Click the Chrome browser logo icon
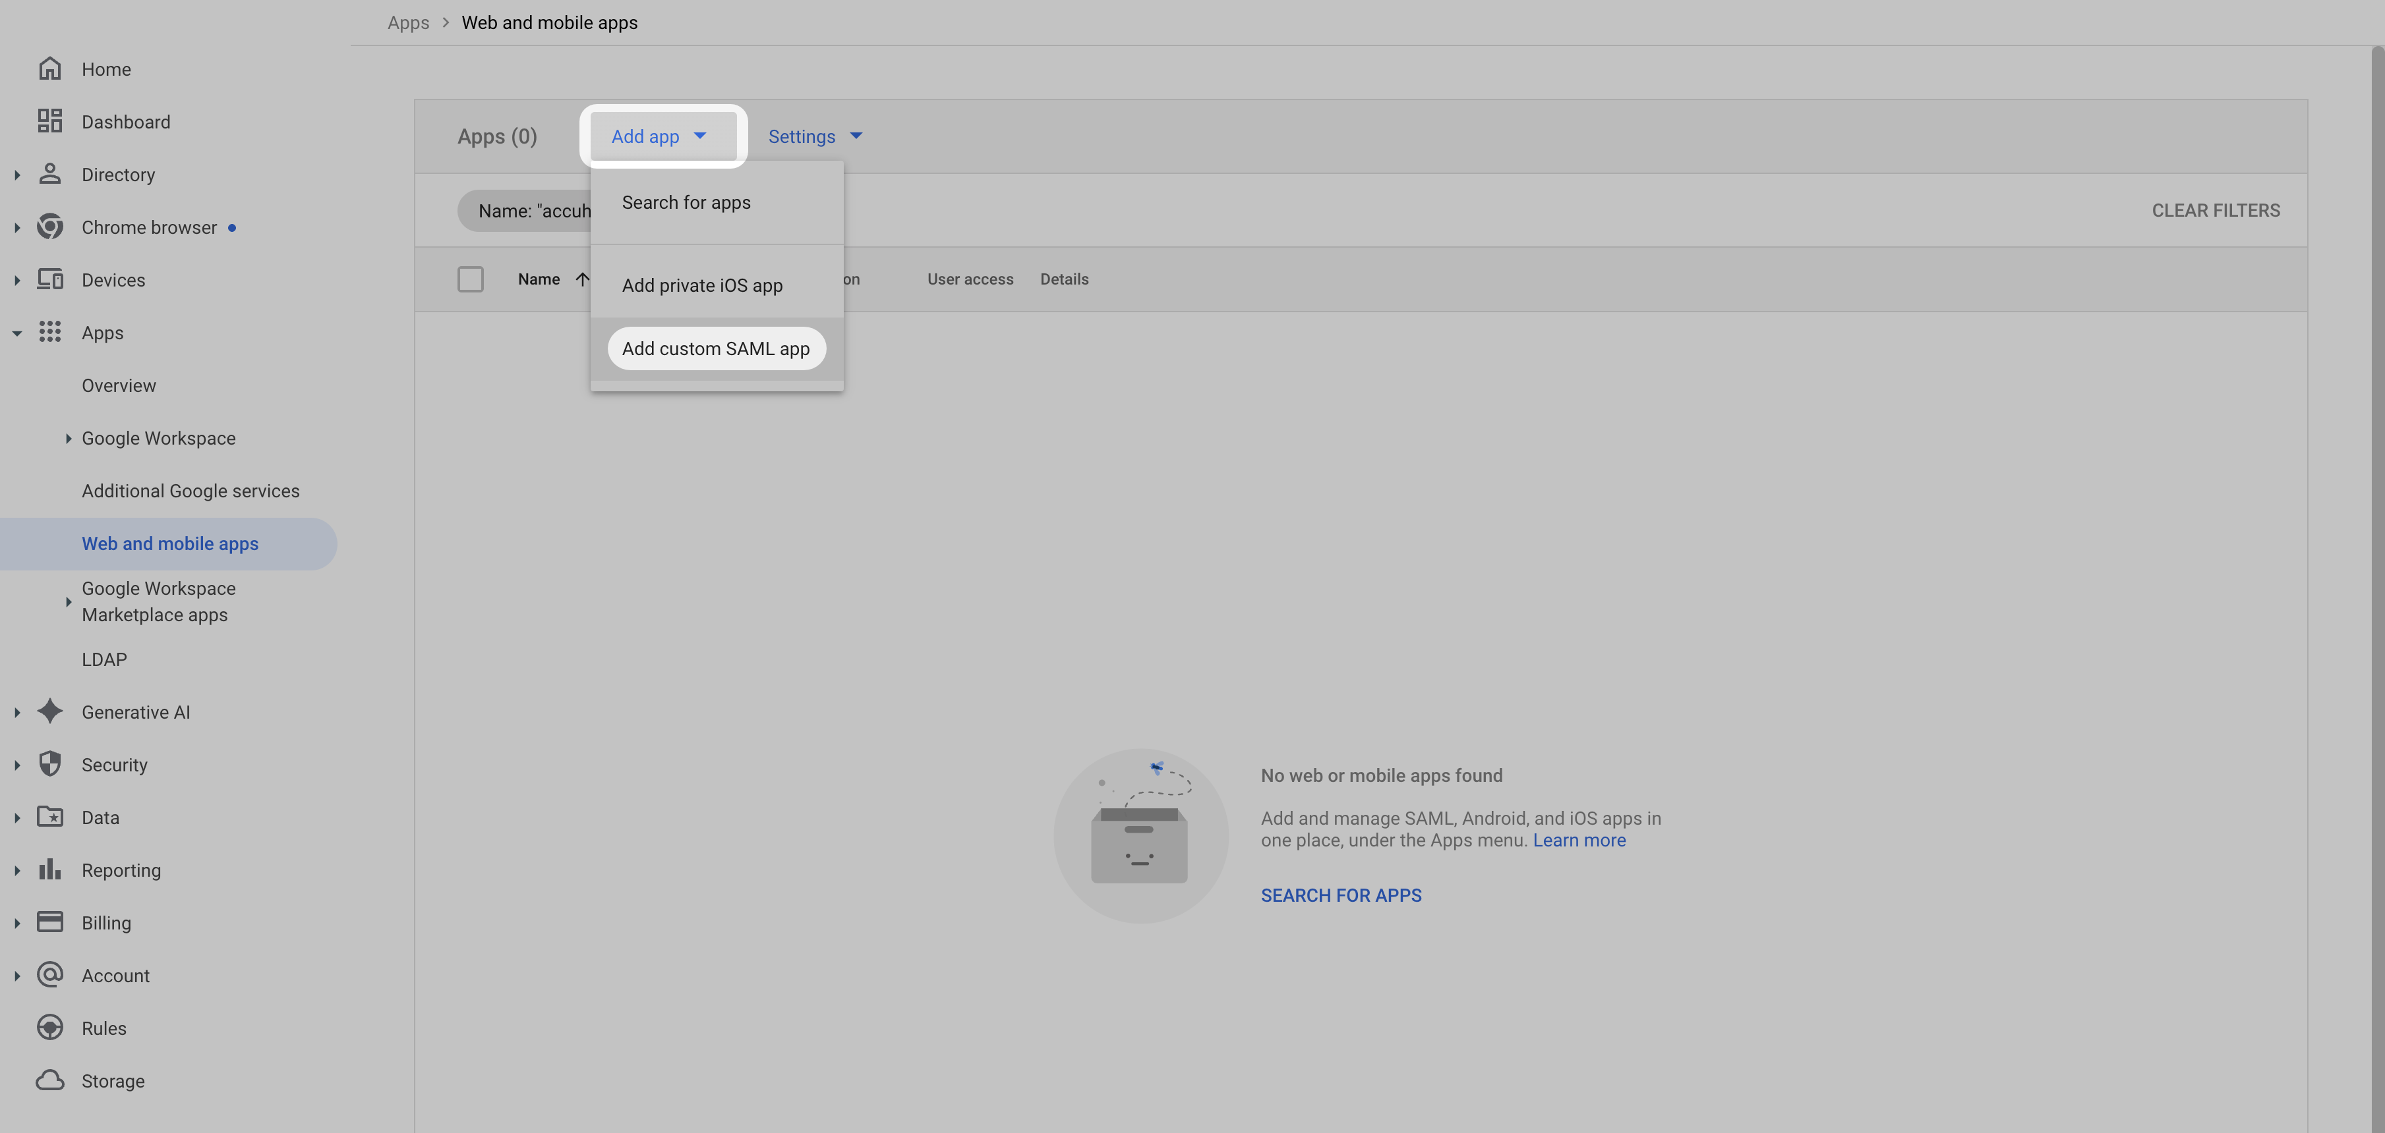The height and width of the screenshot is (1133, 2385). pos(50,227)
